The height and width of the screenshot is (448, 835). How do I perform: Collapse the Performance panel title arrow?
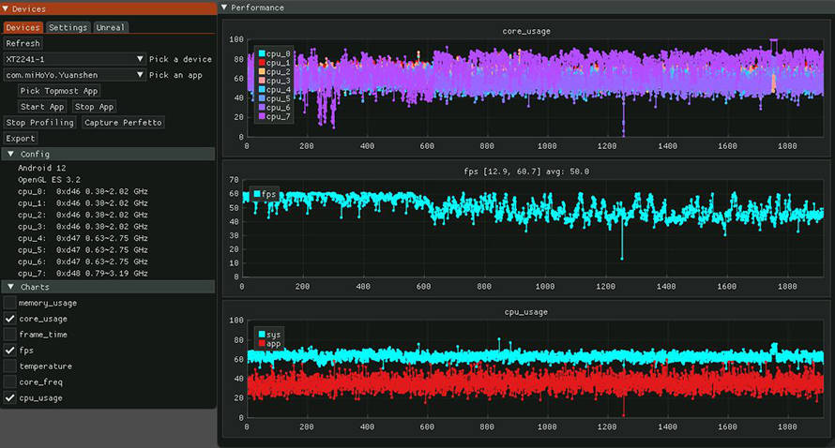[x=223, y=7]
